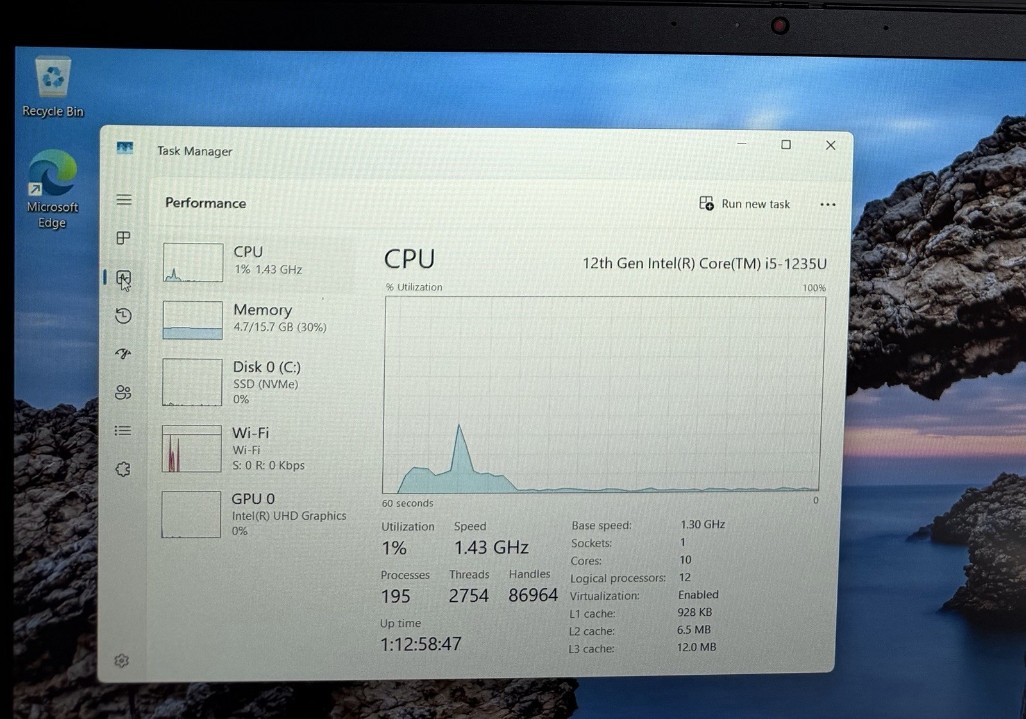Open the Processes page icon in sidebar

click(x=123, y=238)
